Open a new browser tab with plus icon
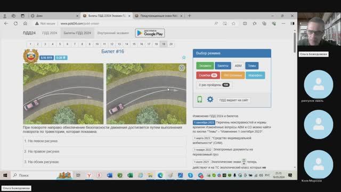 point(190,15)
